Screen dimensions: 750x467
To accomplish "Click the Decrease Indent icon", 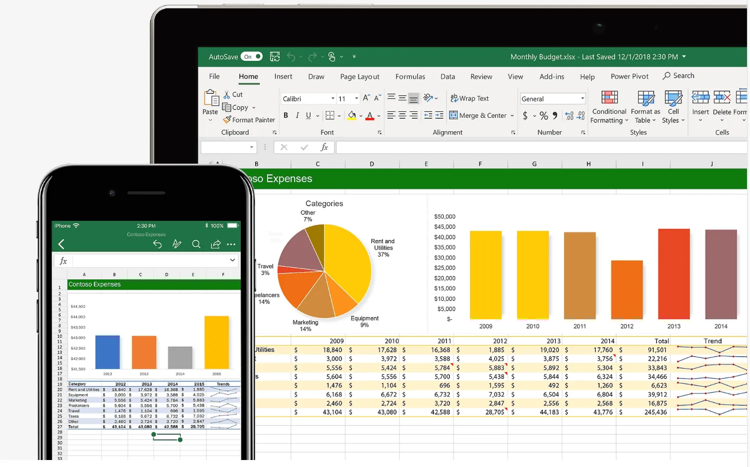I will tap(428, 115).
